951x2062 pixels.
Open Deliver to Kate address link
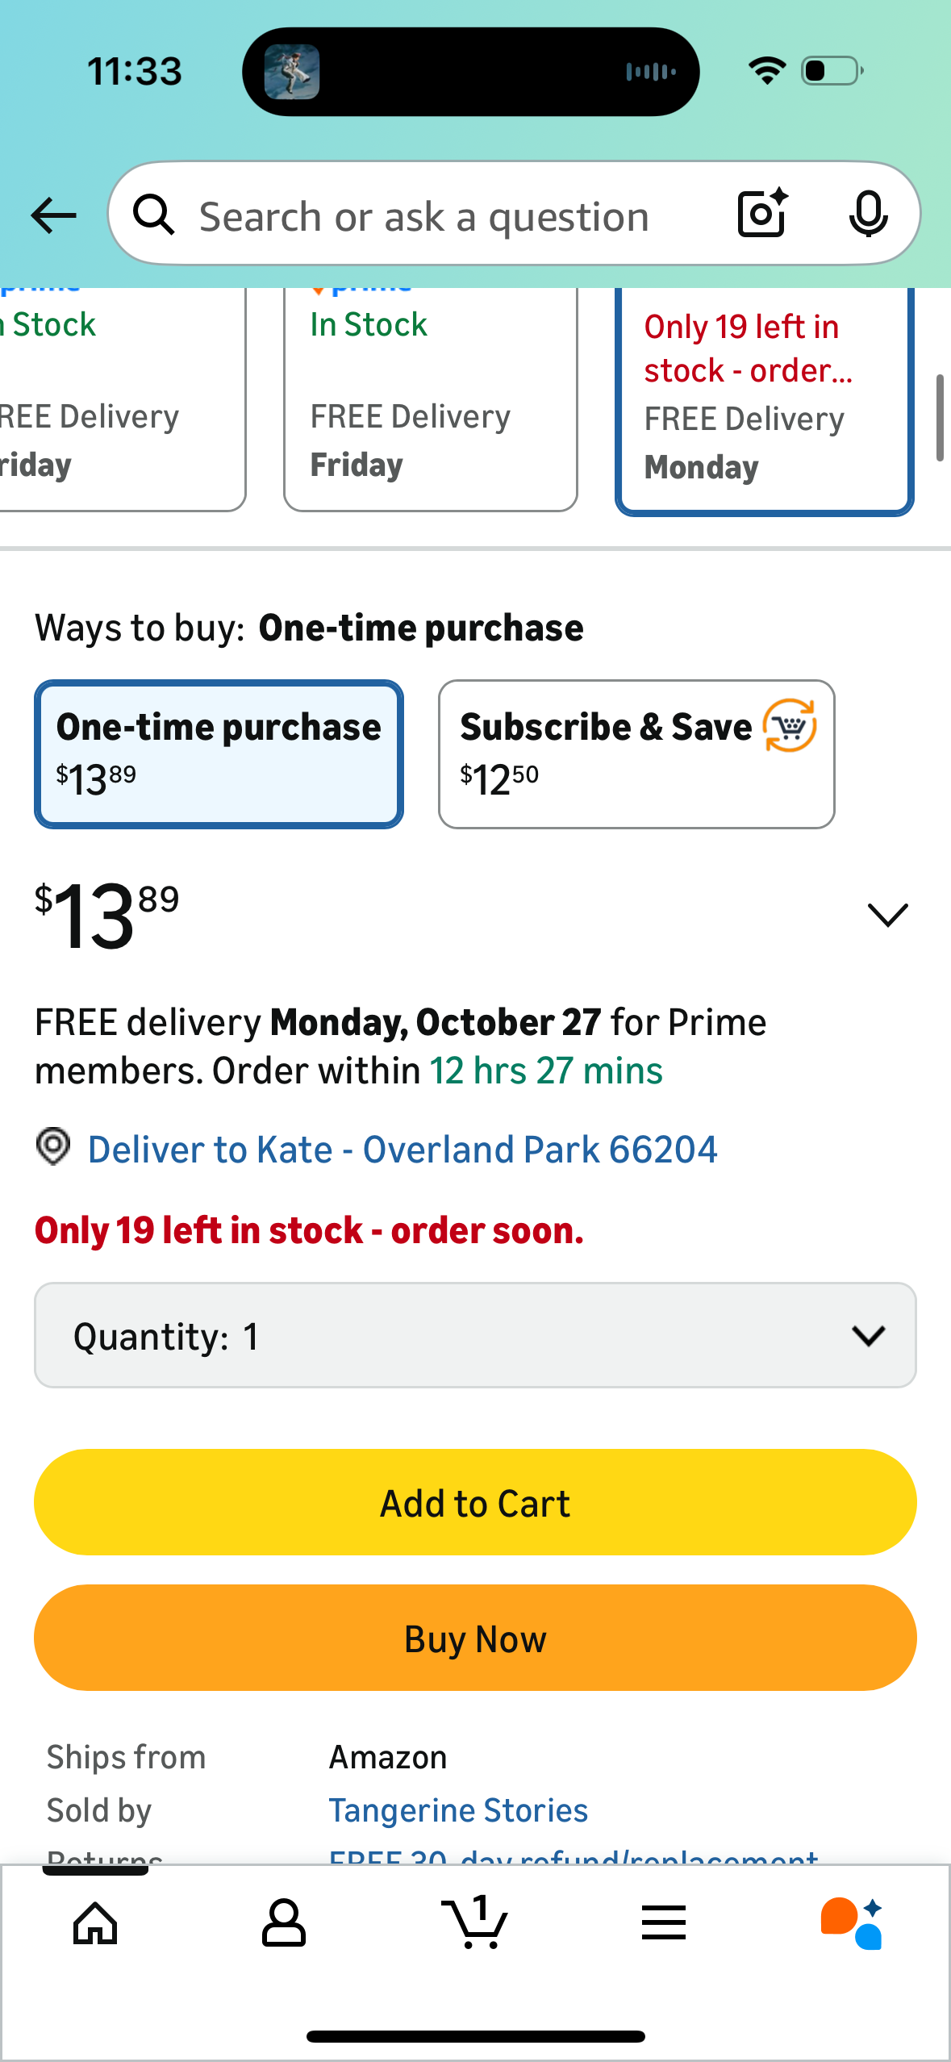pyautogui.click(x=402, y=1150)
